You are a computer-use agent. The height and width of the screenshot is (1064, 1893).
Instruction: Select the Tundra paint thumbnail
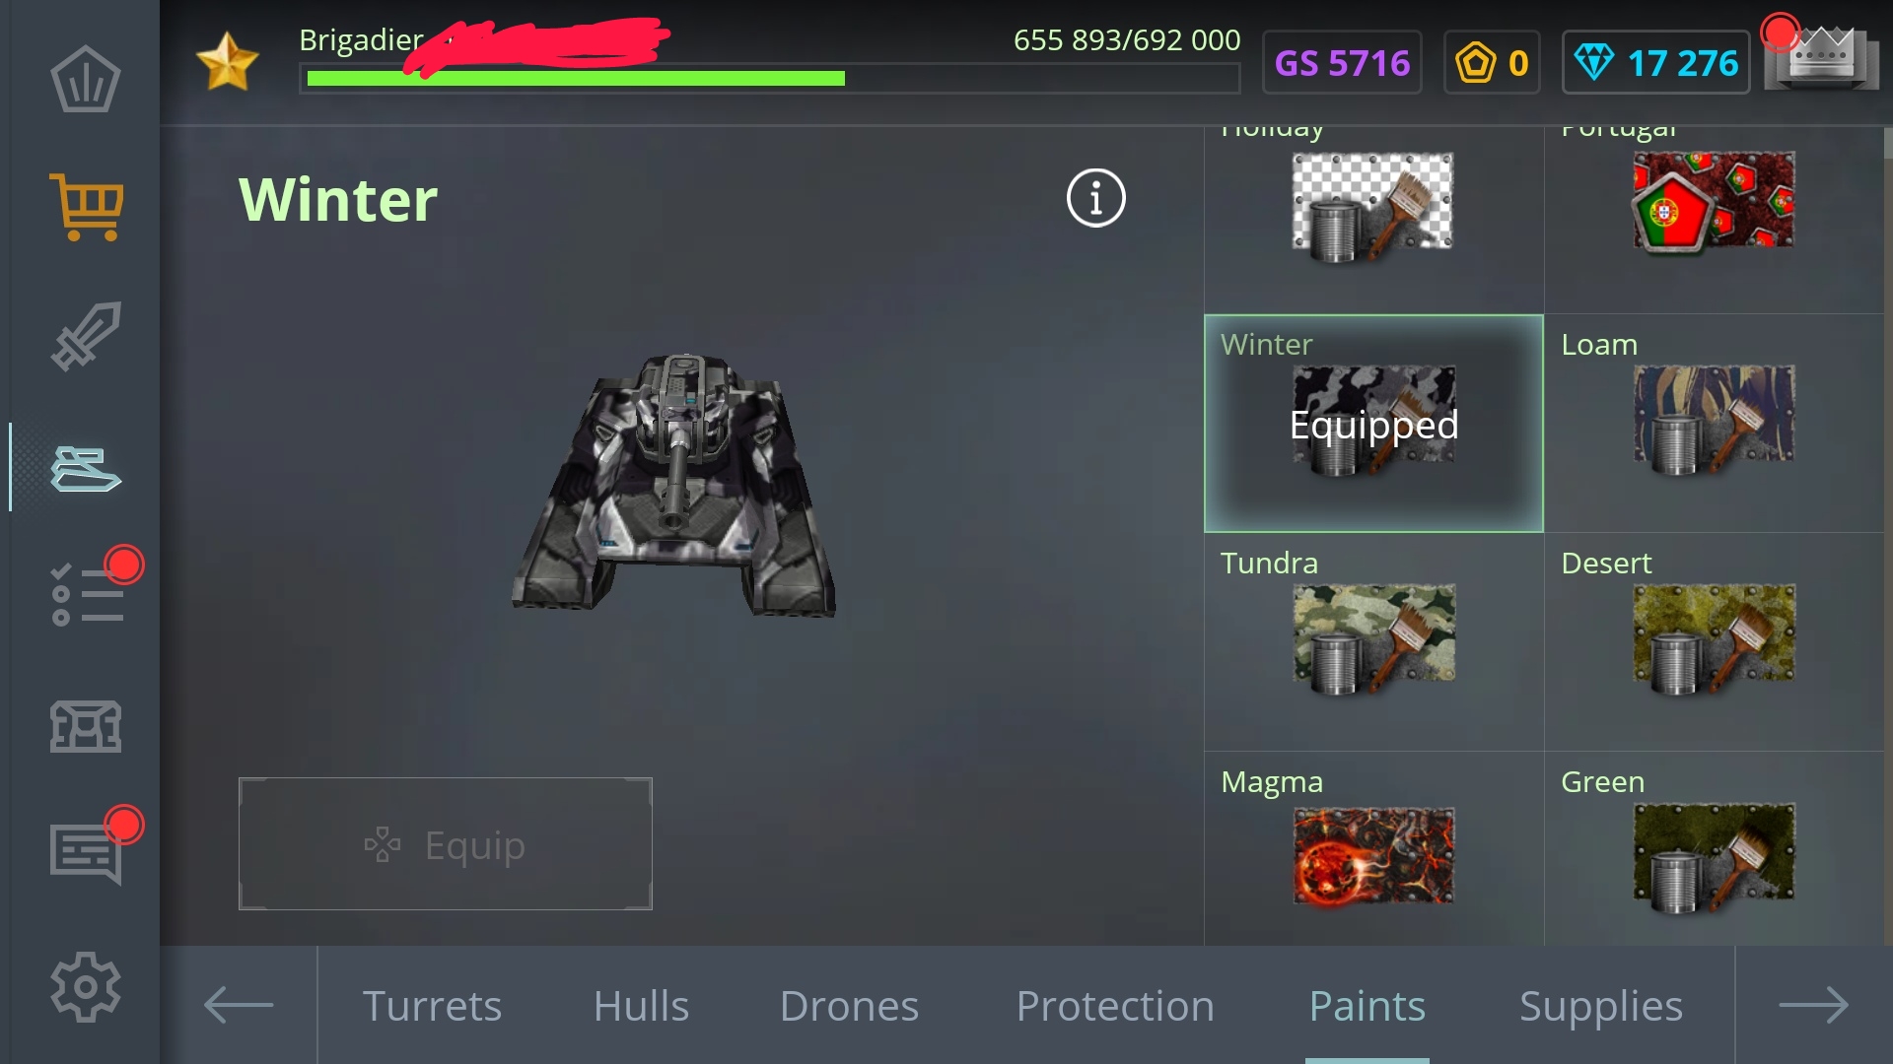[1373, 638]
